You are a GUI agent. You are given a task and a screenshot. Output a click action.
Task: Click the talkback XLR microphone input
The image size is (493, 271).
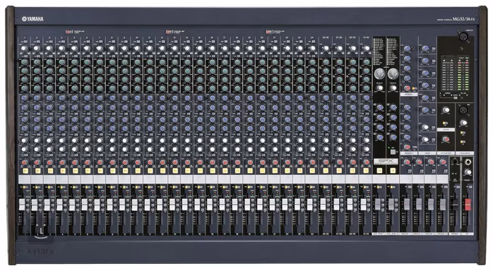coord(463,110)
